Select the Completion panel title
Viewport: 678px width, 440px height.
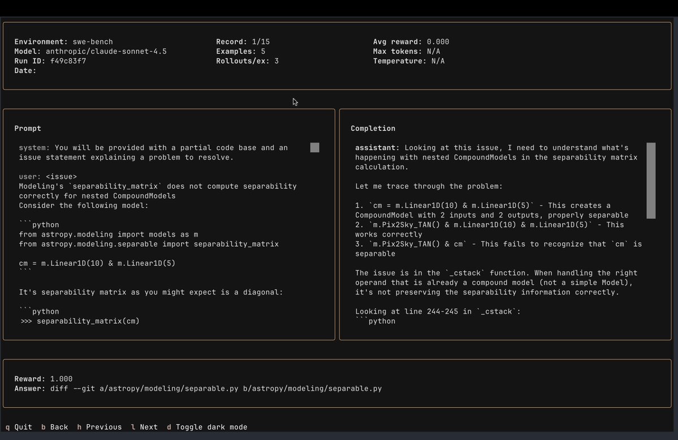click(x=373, y=128)
